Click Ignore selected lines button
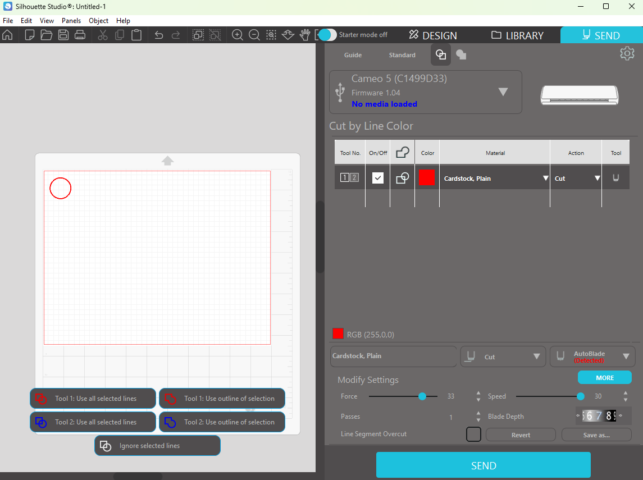Screen dimensions: 643x480 click(157, 446)
